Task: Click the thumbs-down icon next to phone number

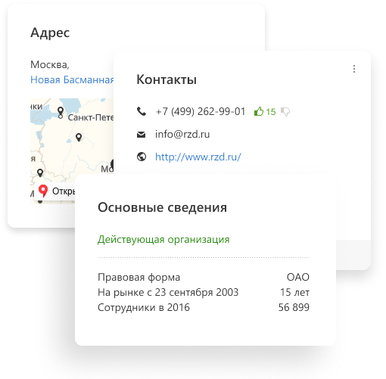Action: [x=285, y=112]
